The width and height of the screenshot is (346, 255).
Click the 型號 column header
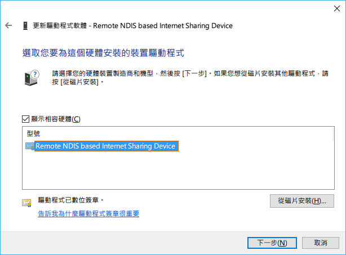[x=33, y=133]
